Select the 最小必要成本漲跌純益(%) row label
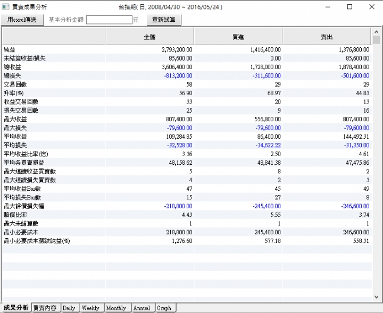 pyautogui.click(x=37, y=241)
